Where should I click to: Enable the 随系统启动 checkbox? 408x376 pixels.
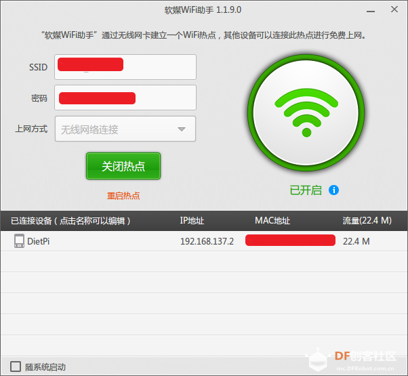click(16, 367)
